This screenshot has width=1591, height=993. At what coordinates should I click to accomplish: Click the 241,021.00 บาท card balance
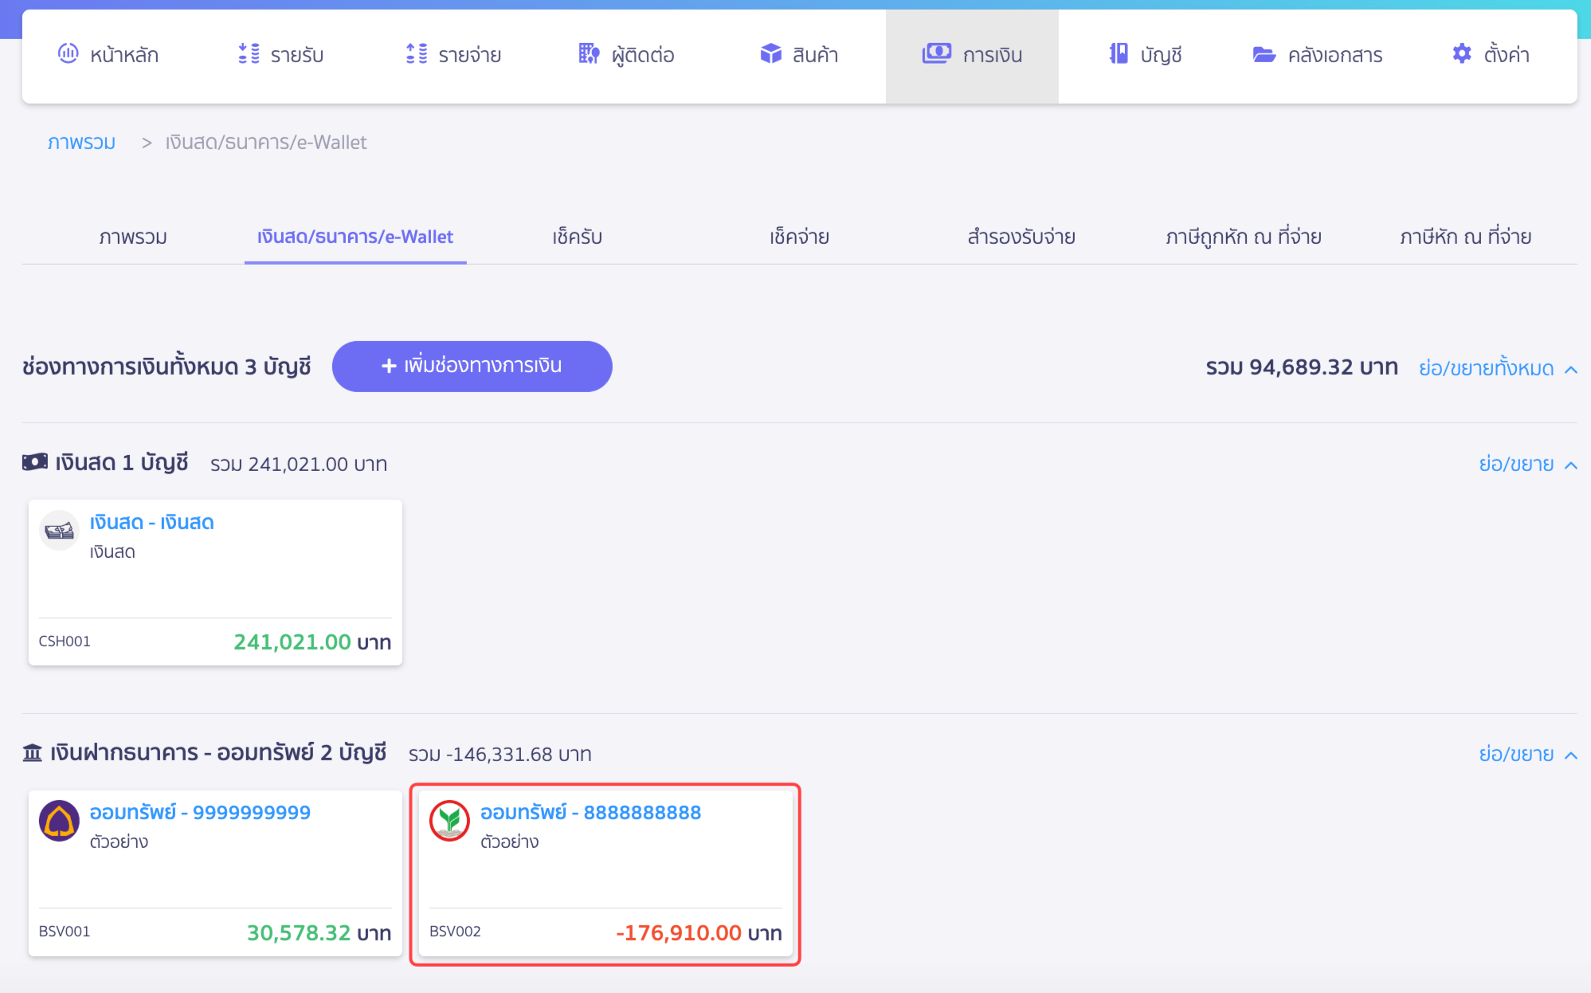tap(312, 642)
